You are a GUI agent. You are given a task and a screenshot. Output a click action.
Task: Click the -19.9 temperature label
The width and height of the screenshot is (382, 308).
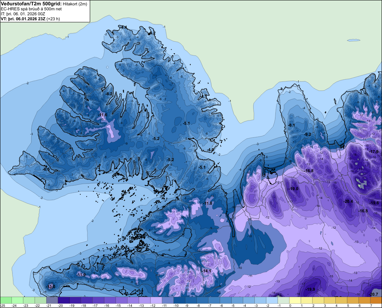click(310, 290)
